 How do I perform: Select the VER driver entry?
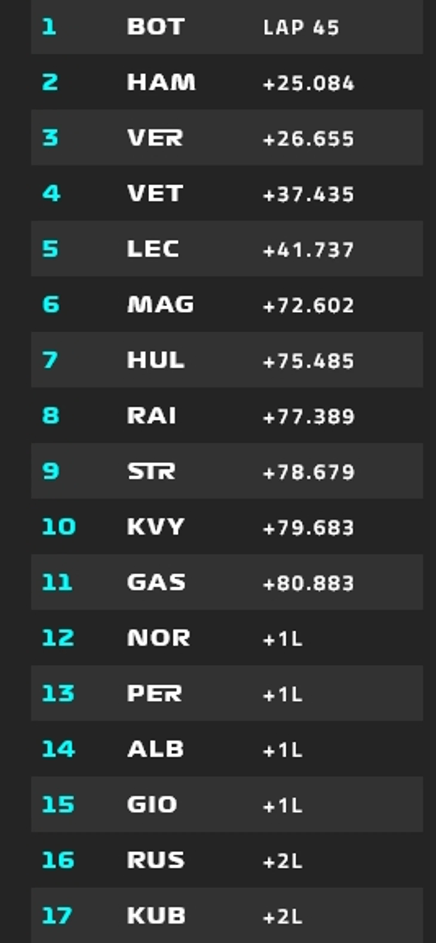(155, 138)
